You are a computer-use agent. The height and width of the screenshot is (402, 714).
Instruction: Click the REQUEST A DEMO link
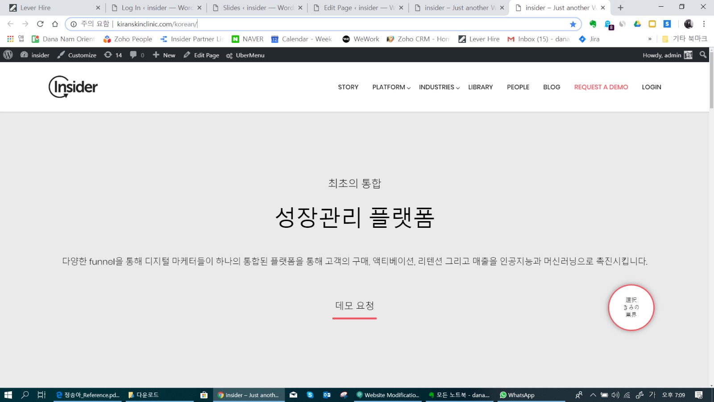pos(601,87)
